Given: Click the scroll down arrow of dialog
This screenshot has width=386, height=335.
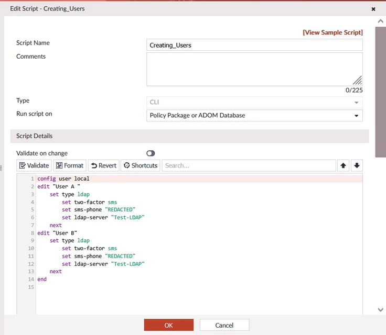Looking at the screenshot, I should 380,310.
